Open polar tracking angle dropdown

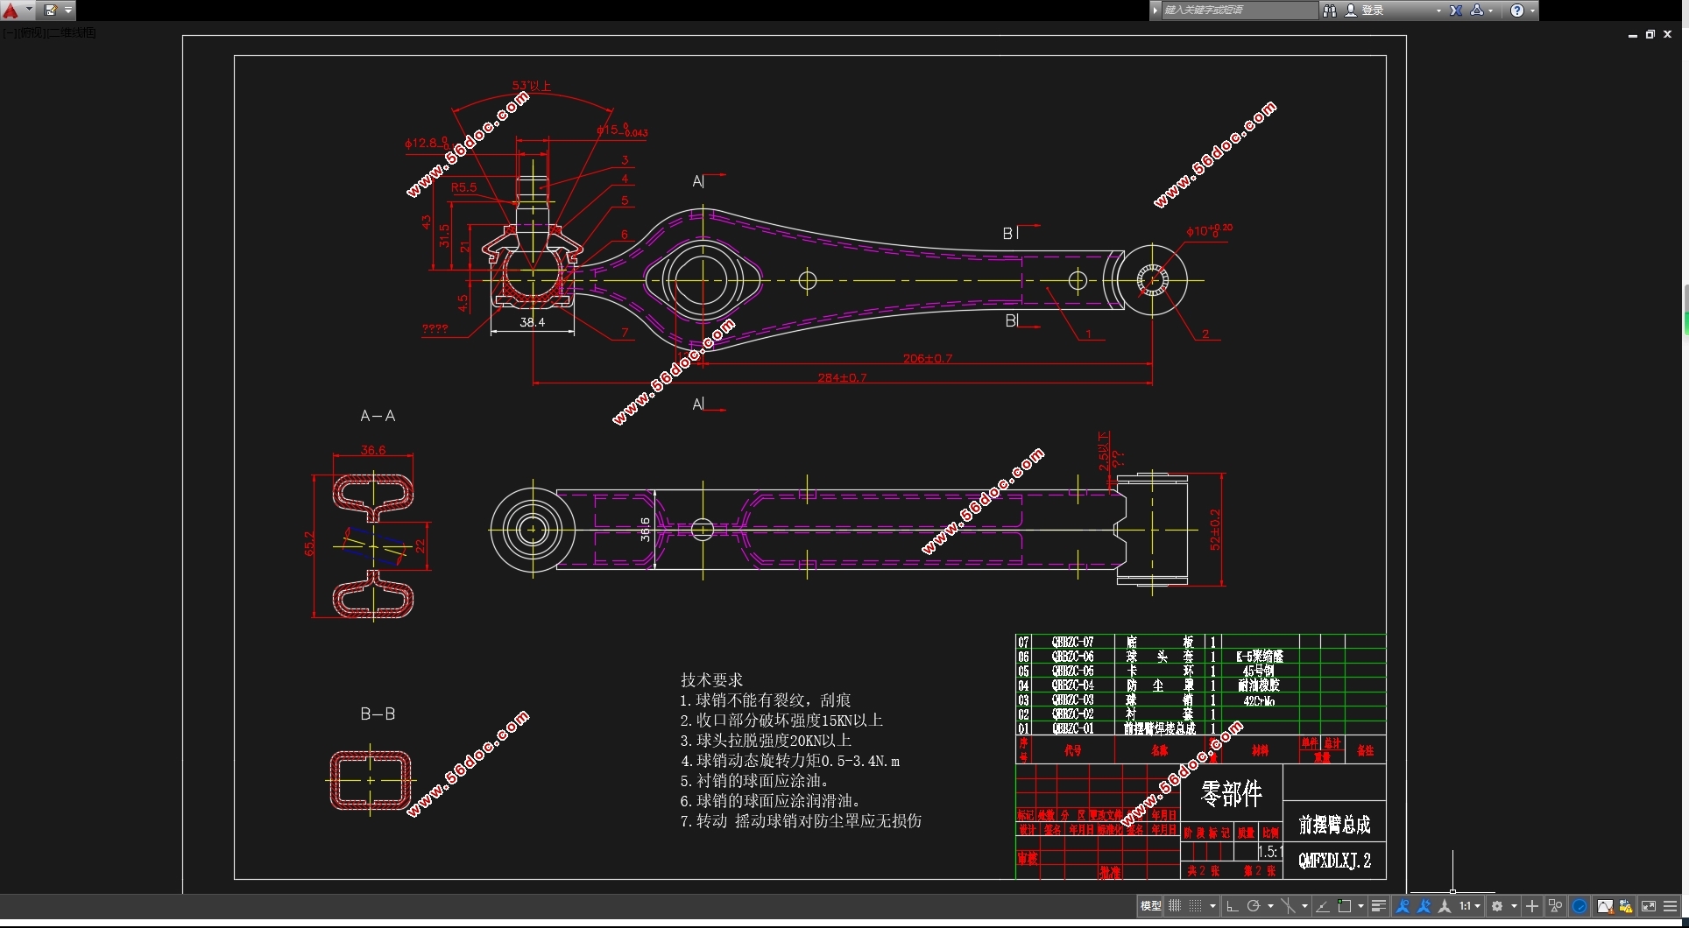click(x=1270, y=906)
